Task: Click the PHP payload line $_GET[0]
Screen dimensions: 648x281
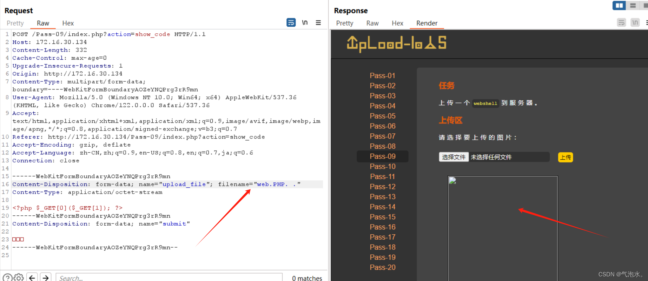Action: tap(67, 208)
